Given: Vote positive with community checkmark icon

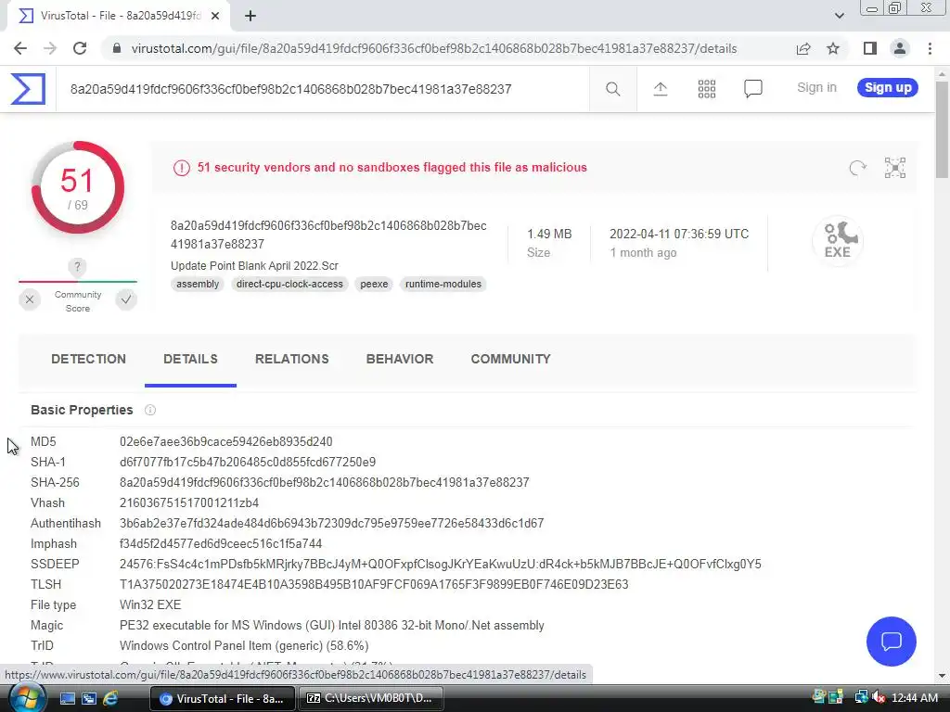Looking at the screenshot, I should [126, 299].
